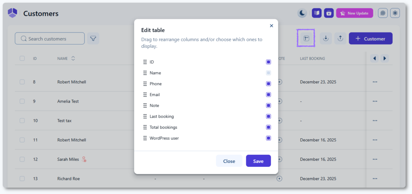The width and height of the screenshot is (412, 194).
Task: Toggle dark mode moon icon
Action: tap(302, 13)
